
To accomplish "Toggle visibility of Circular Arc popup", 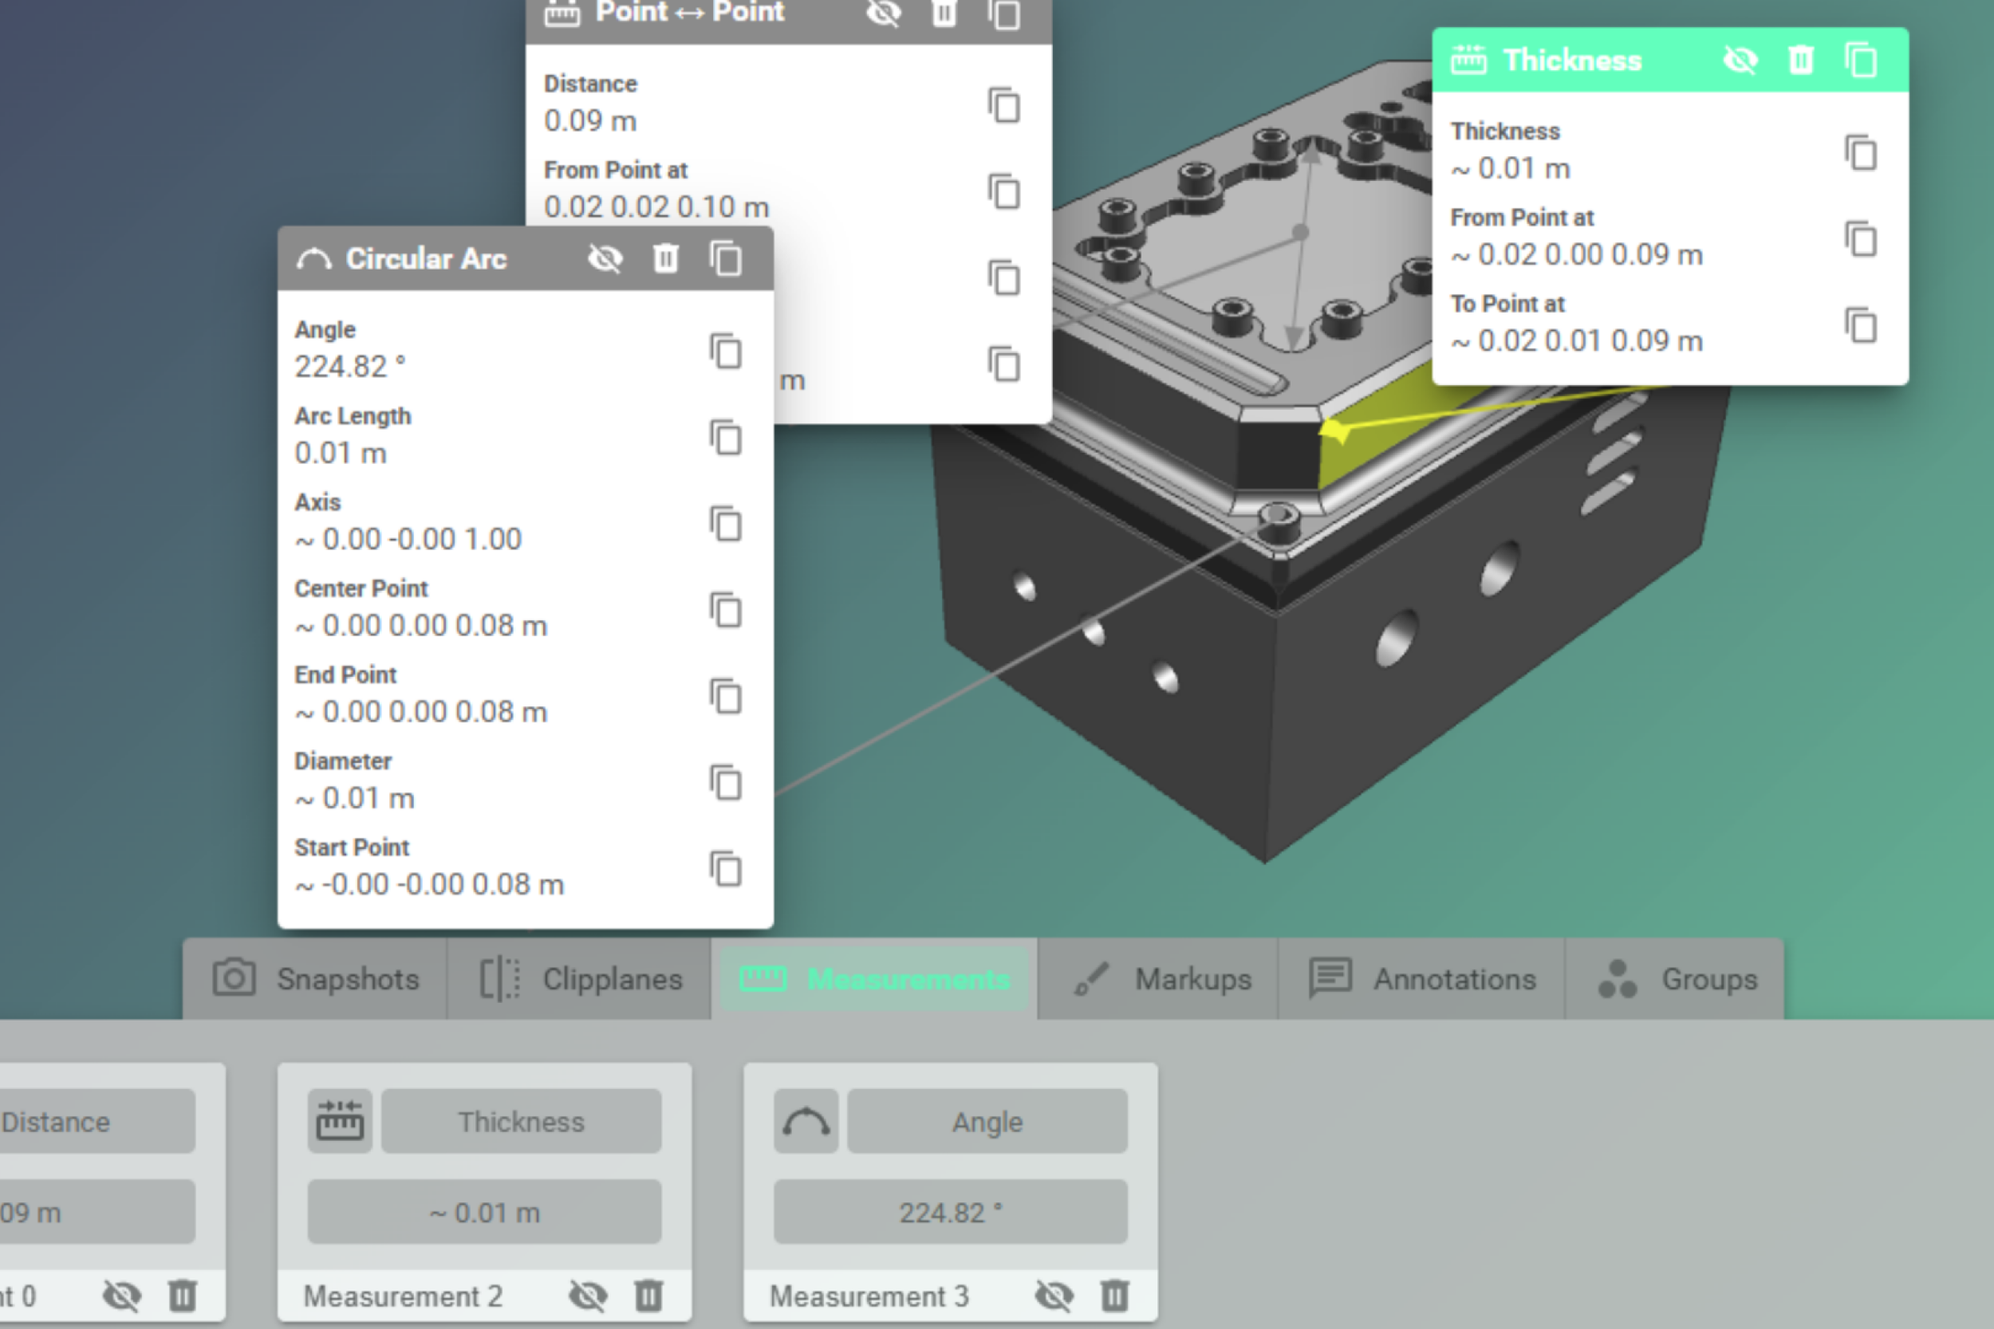I will (605, 258).
